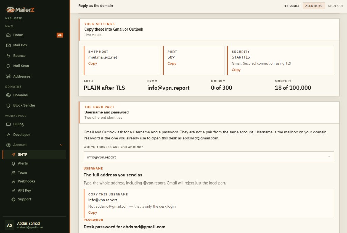Click the ALERTS 50 button
347x233 pixels.
[x=313, y=6]
